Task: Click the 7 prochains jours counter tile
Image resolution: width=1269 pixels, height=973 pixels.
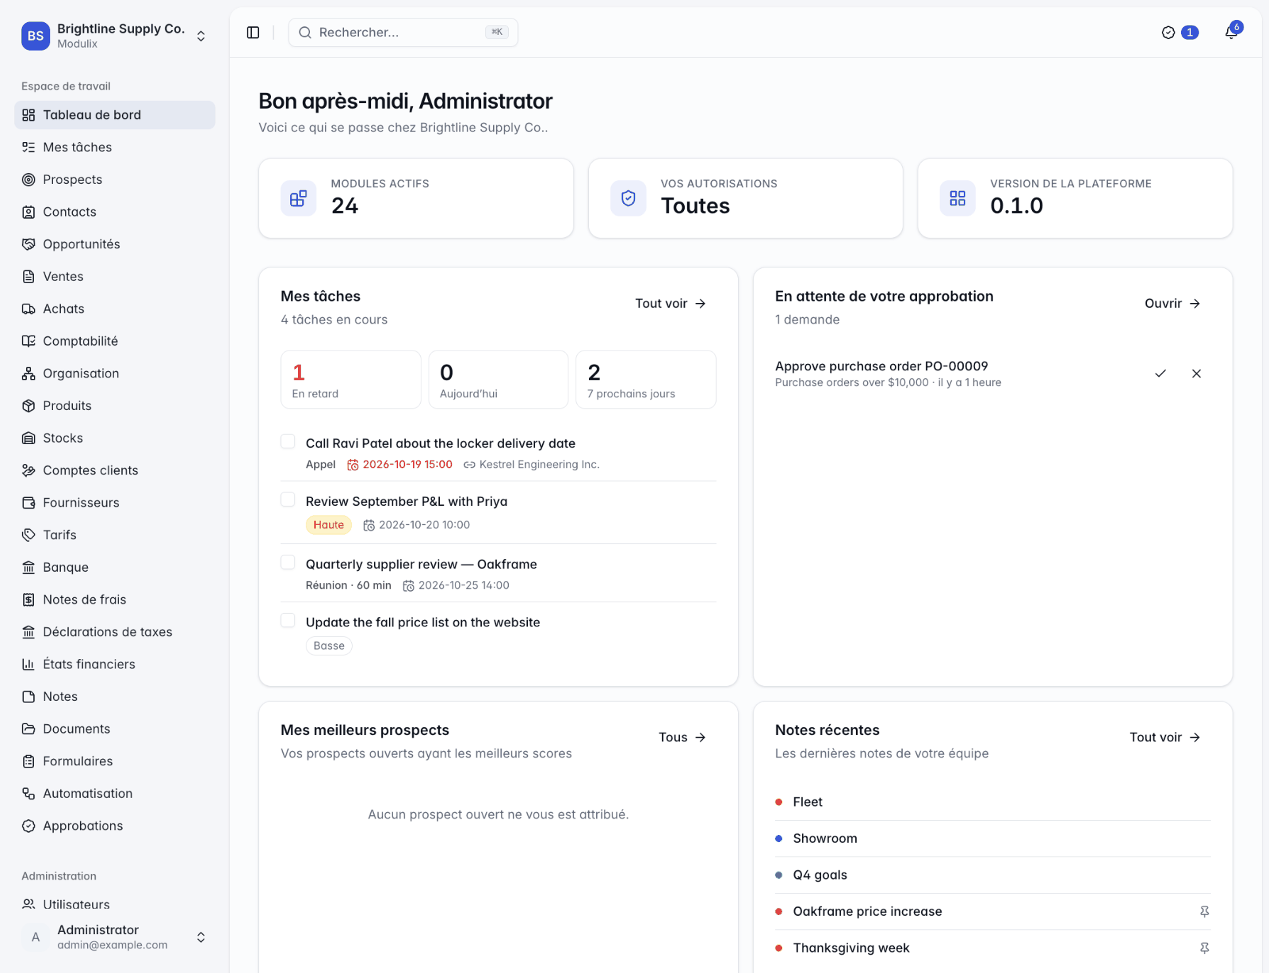Action: tap(646, 380)
